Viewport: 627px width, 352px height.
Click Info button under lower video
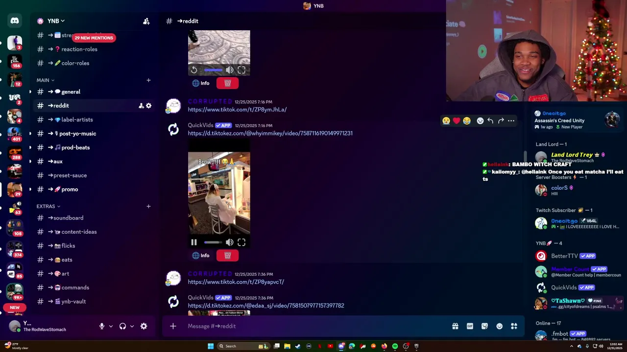[x=201, y=256]
